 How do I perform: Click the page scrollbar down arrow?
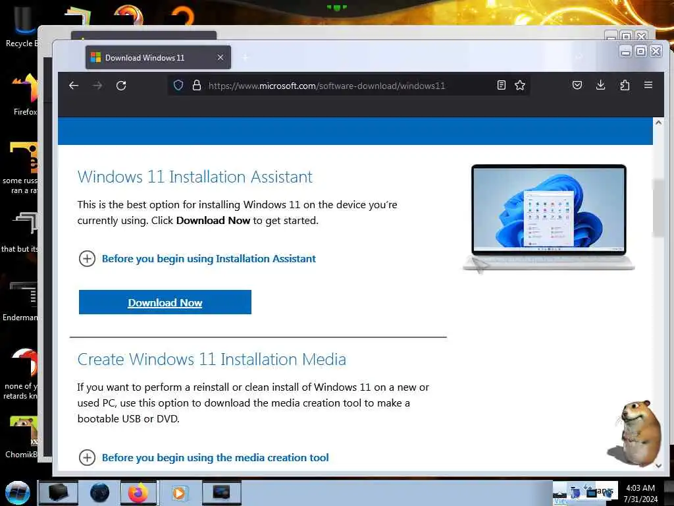[658, 465]
